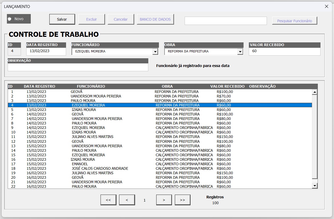334x219 pixels.
Task: Select row 14 PAULO MOURA
Action: click(x=160, y=150)
